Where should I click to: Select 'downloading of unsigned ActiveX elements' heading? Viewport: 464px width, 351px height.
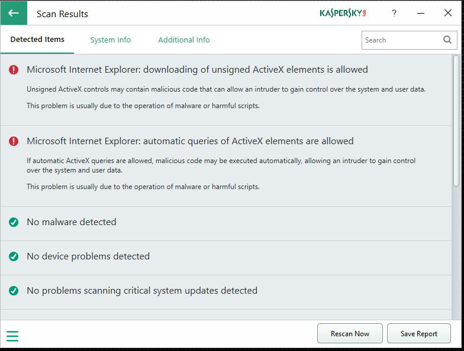click(x=198, y=70)
